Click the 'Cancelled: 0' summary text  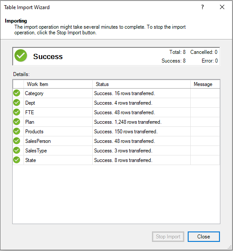click(204, 52)
